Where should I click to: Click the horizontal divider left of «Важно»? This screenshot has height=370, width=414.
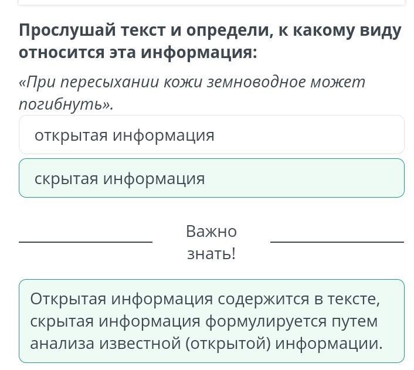click(86, 242)
